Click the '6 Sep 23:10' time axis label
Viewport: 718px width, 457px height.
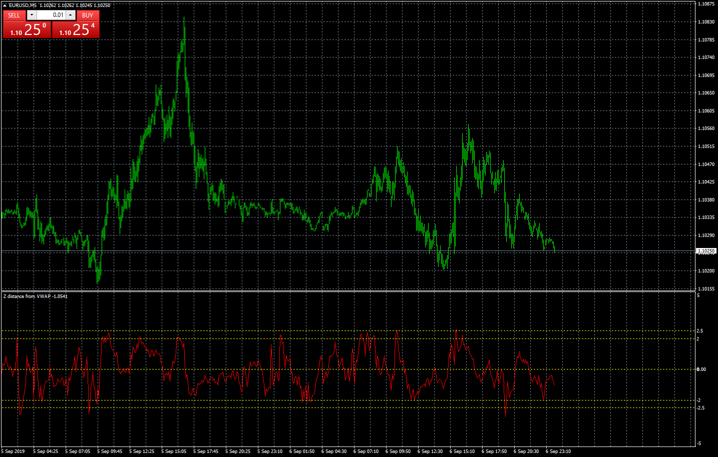coord(558,451)
